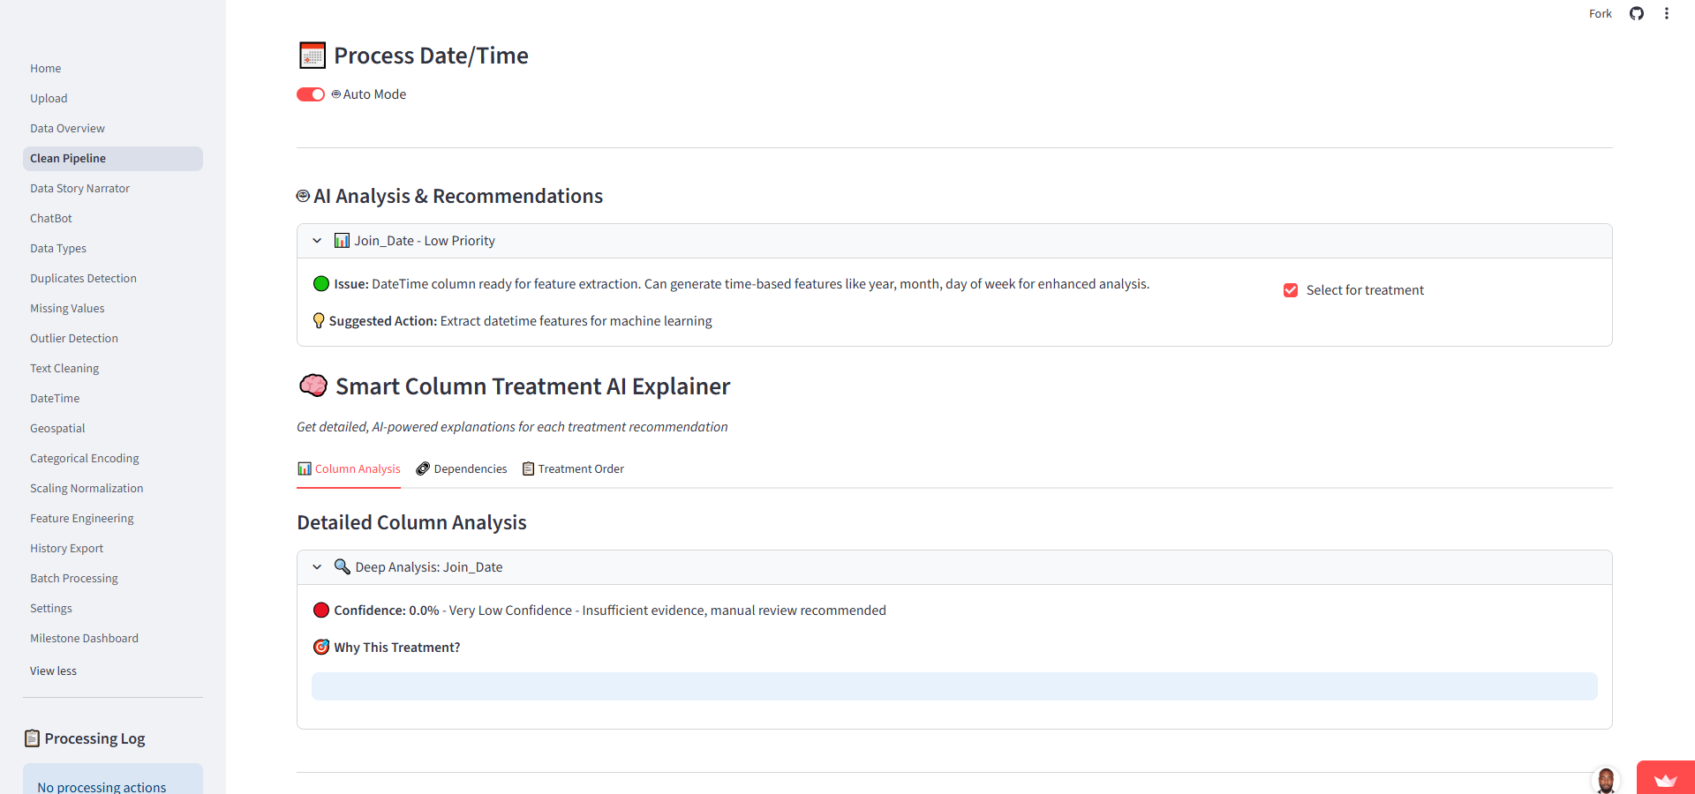Viewport: 1695px width, 794px height.
Task: Click the clipboard icon beside Processing Log
Action: [x=33, y=738]
